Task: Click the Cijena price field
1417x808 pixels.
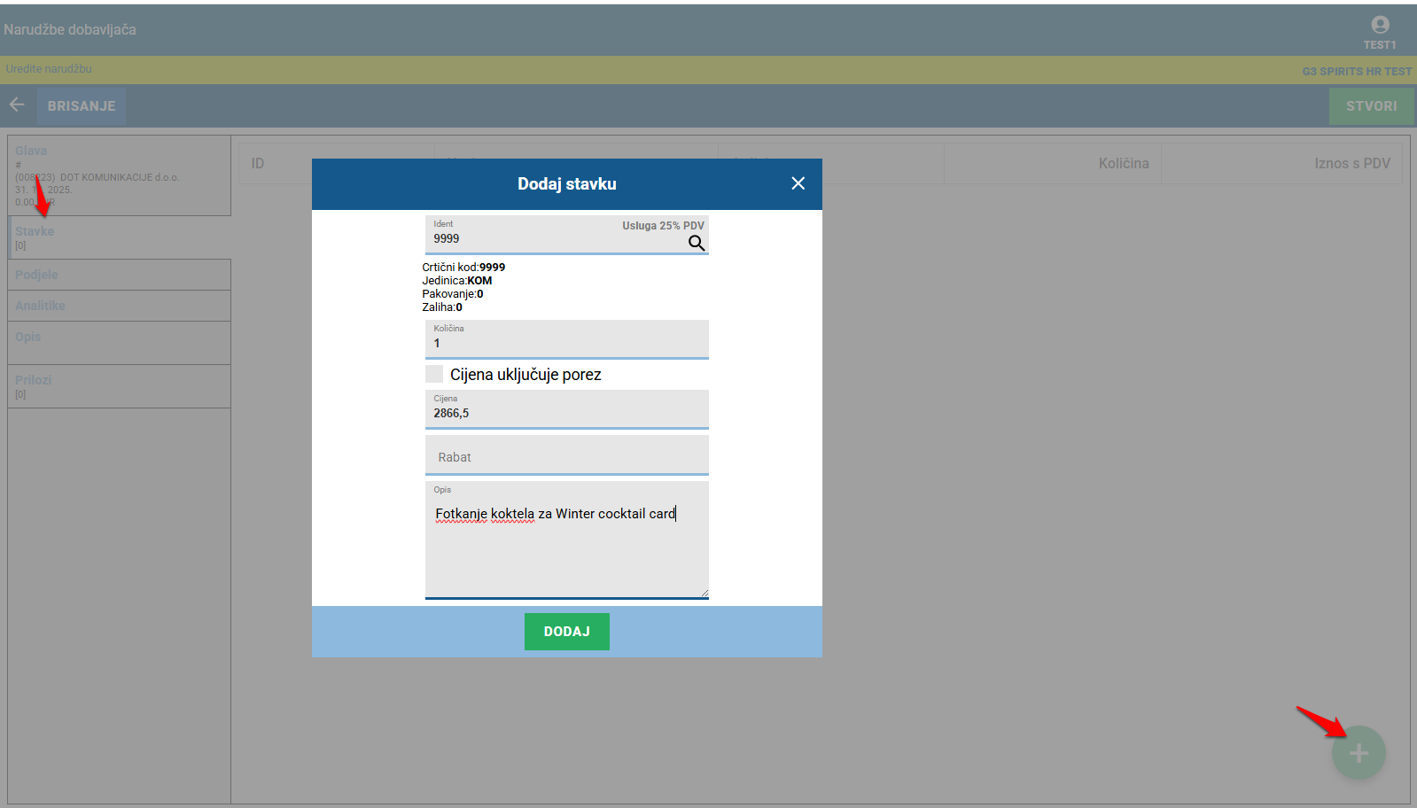Action: [566, 413]
